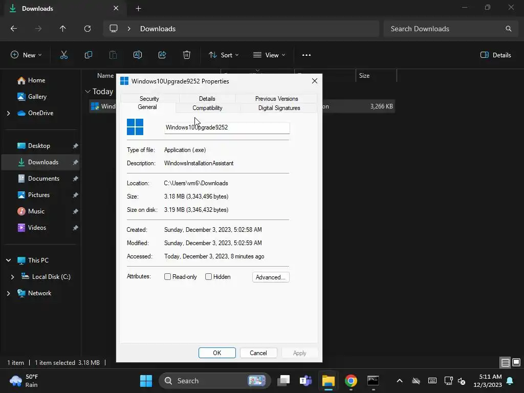The width and height of the screenshot is (524, 393).
Task: Expand the Local Disk (C:) node
Action: pyautogui.click(x=12, y=277)
